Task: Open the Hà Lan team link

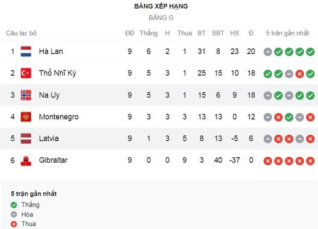Action: (51, 51)
